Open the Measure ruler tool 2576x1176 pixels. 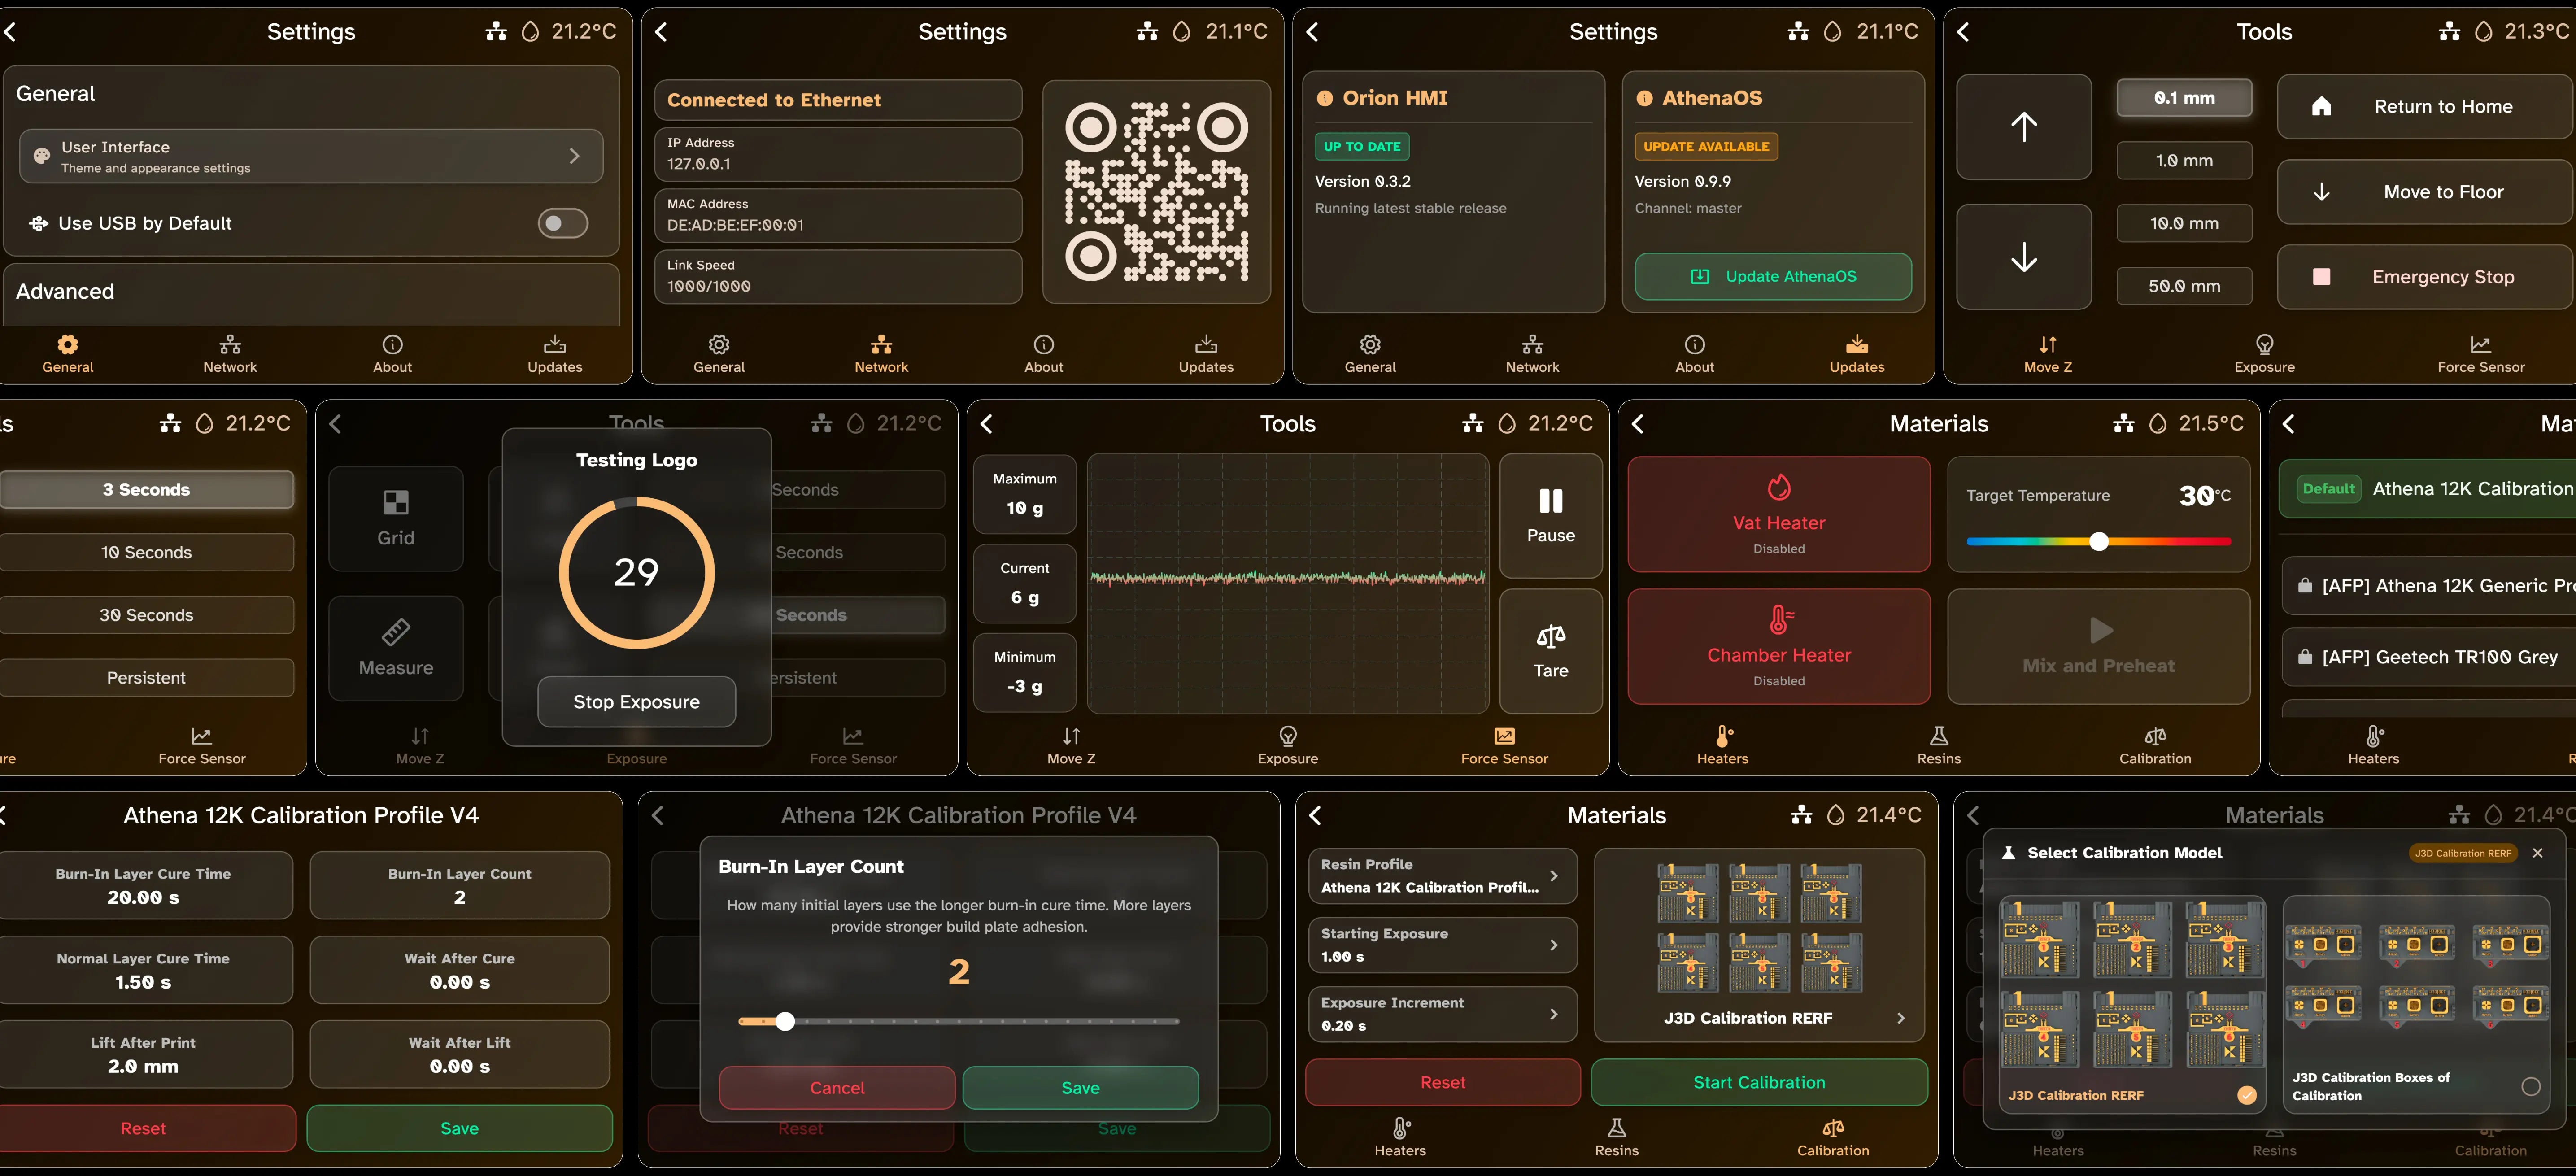pyautogui.click(x=395, y=632)
